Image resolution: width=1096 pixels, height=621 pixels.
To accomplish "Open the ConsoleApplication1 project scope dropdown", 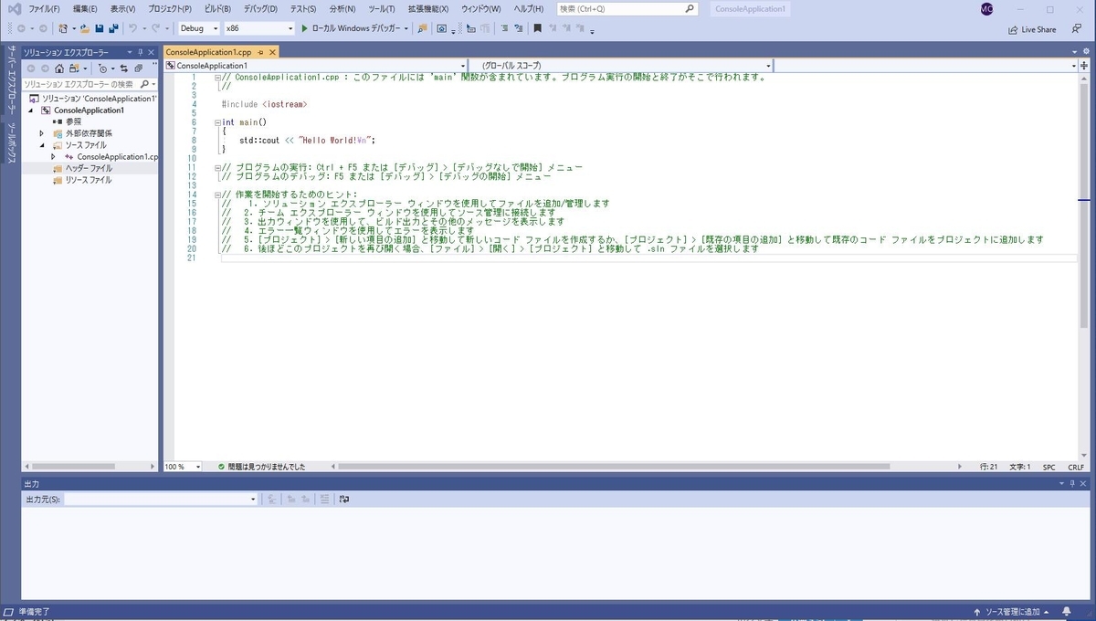I will point(463,66).
